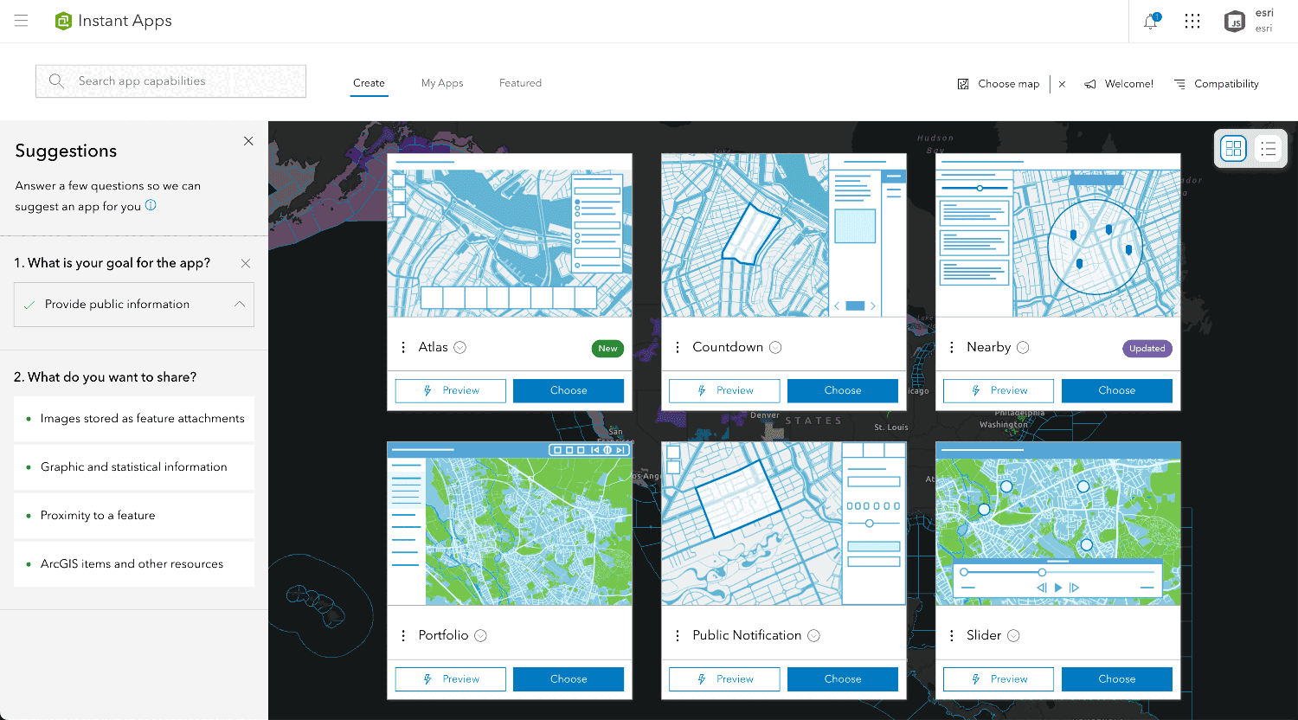Open the app launcher grid icon
The width and height of the screenshot is (1298, 720).
[1192, 21]
